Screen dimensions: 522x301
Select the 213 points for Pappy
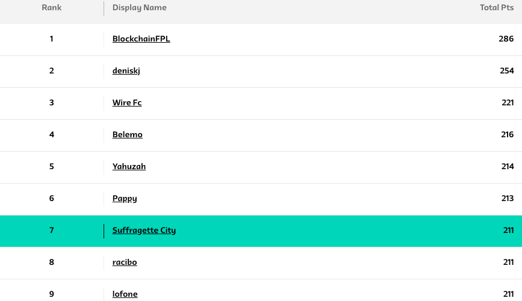point(508,199)
